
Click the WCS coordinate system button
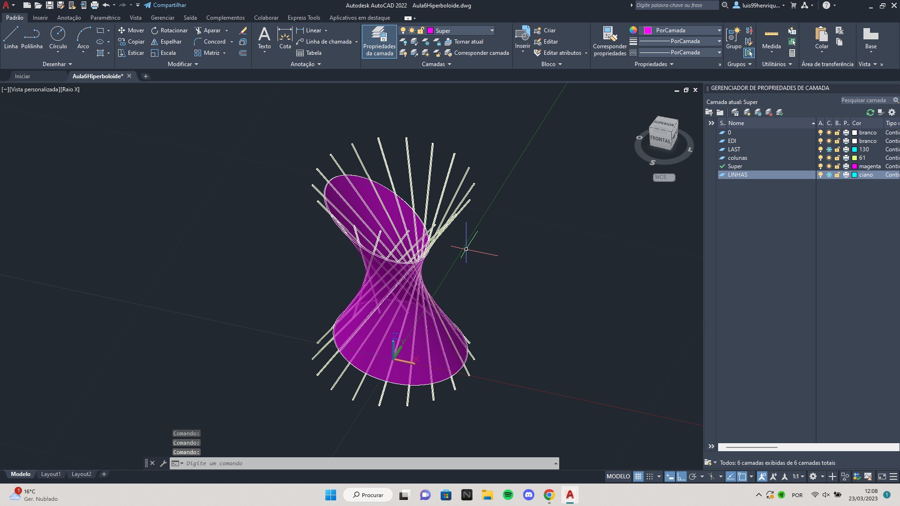click(x=664, y=177)
